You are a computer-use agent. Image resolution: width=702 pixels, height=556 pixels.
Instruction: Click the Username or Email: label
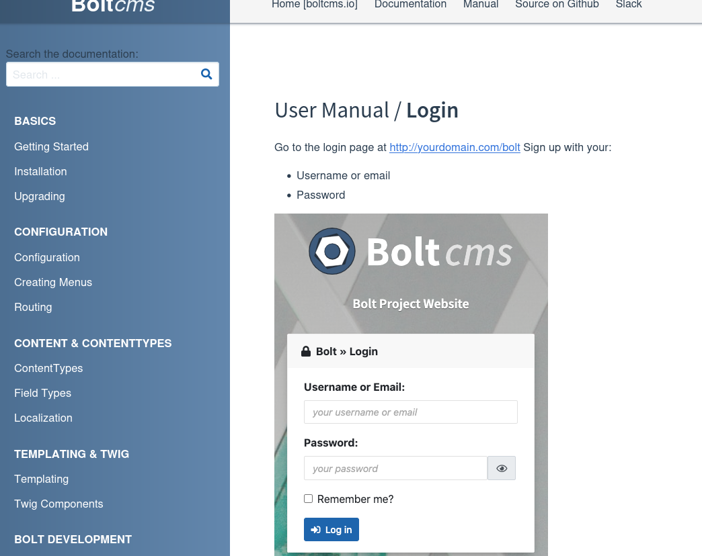(354, 387)
